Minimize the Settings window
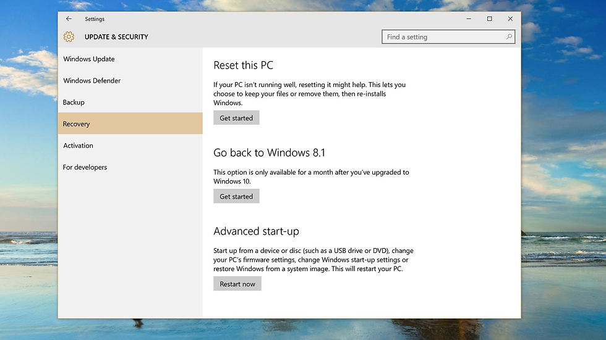606x340 pixels. [469, 19]
